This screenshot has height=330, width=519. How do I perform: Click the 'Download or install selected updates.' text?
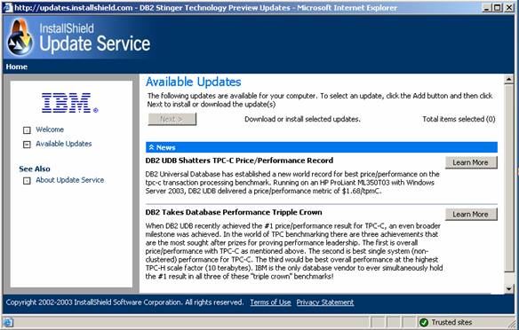302,119
